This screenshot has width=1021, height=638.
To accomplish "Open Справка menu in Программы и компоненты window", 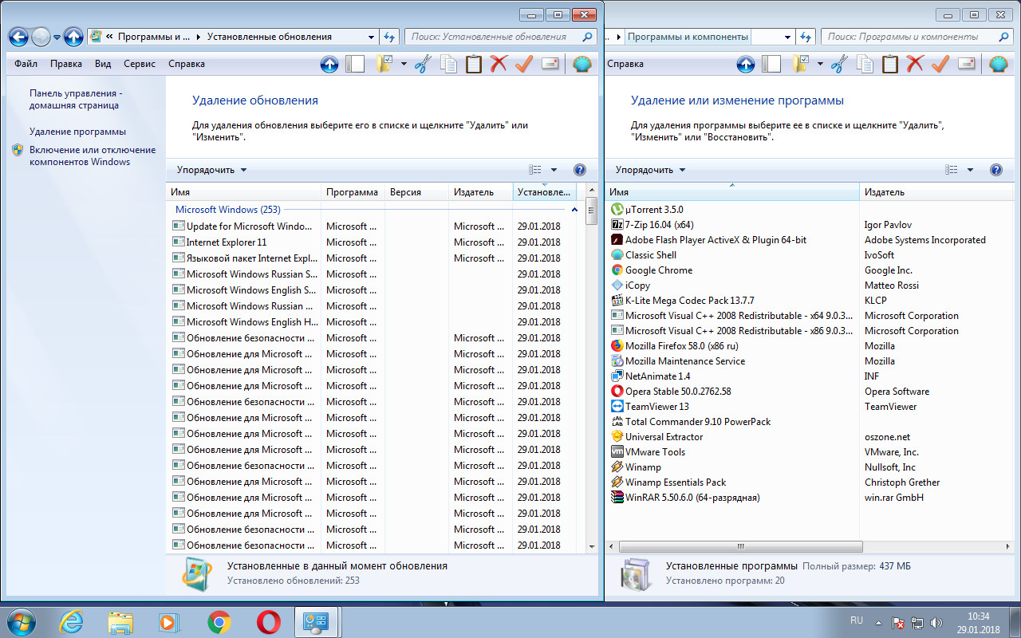I will [x=625, y=64].
